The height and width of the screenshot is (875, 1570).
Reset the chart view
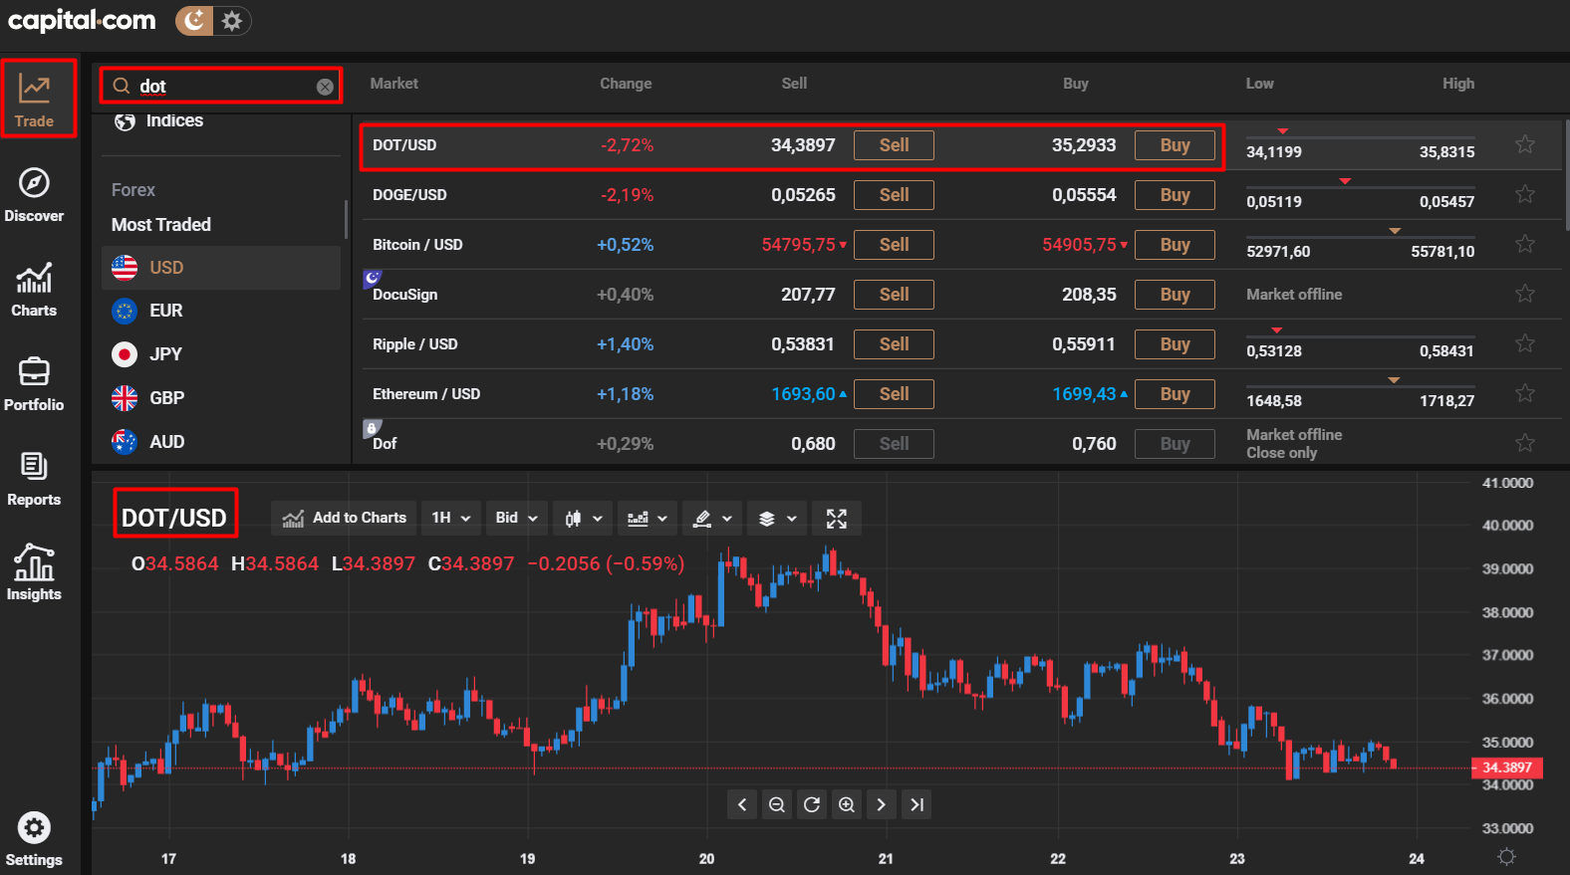(x=812, y=804)
